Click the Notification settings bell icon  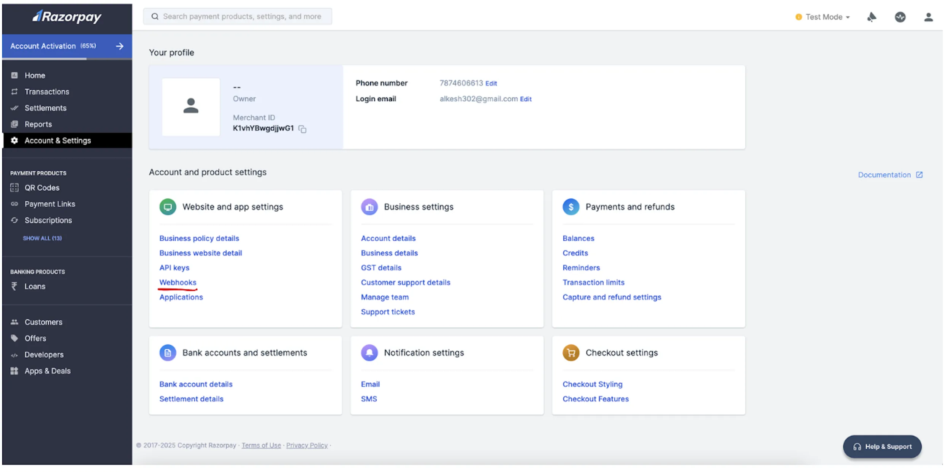369,353
